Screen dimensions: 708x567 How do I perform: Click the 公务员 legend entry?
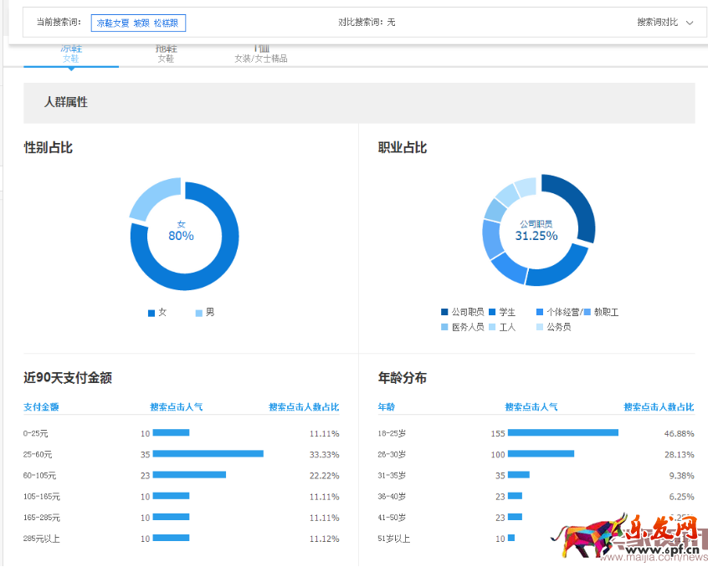[x=553, y=327]
